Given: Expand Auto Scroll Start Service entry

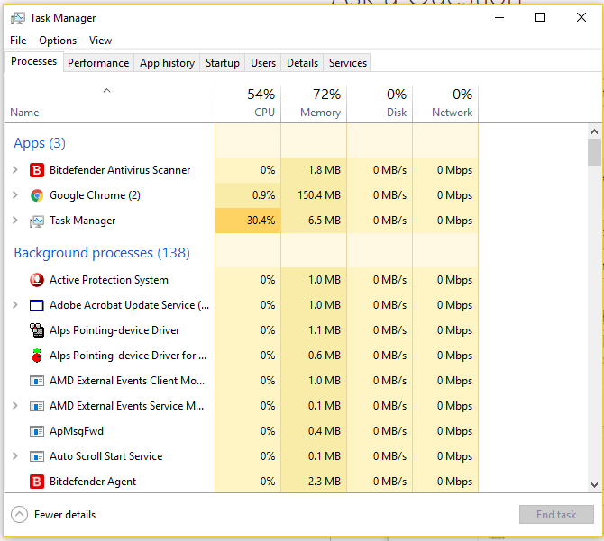Looking at the screenshot, I should pyautogui.click(x=15, y=456).
